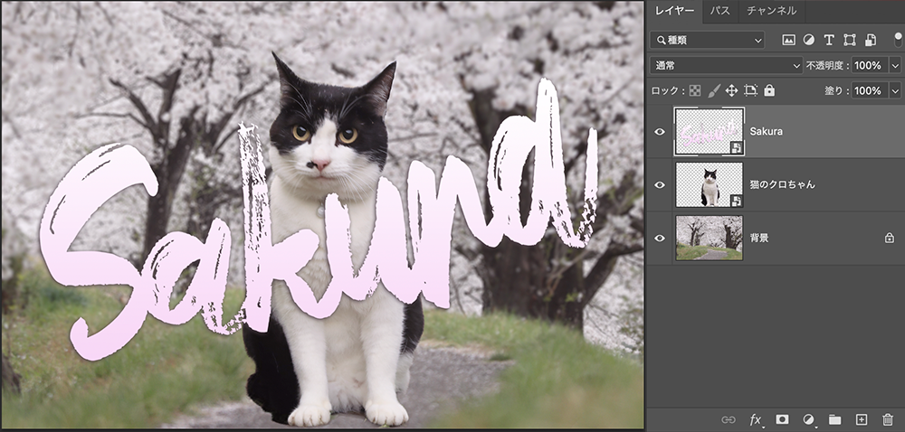Filter layers by adjustment layer icon
The width and height of the screenshot is (905, 432).
tap(808, 40)
